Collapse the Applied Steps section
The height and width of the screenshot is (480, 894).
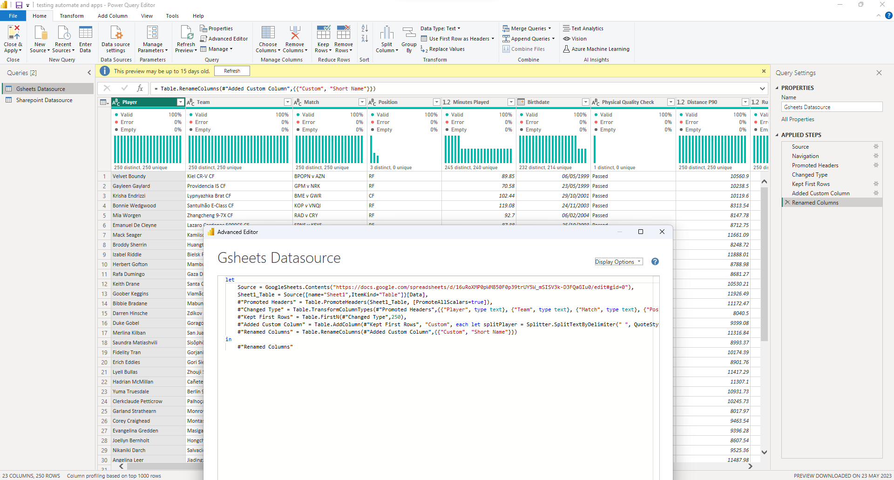point(777,135)
